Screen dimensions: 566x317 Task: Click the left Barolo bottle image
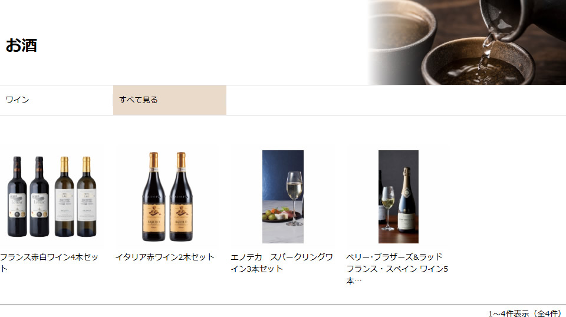pyautogui.click(x=154, y=197)
